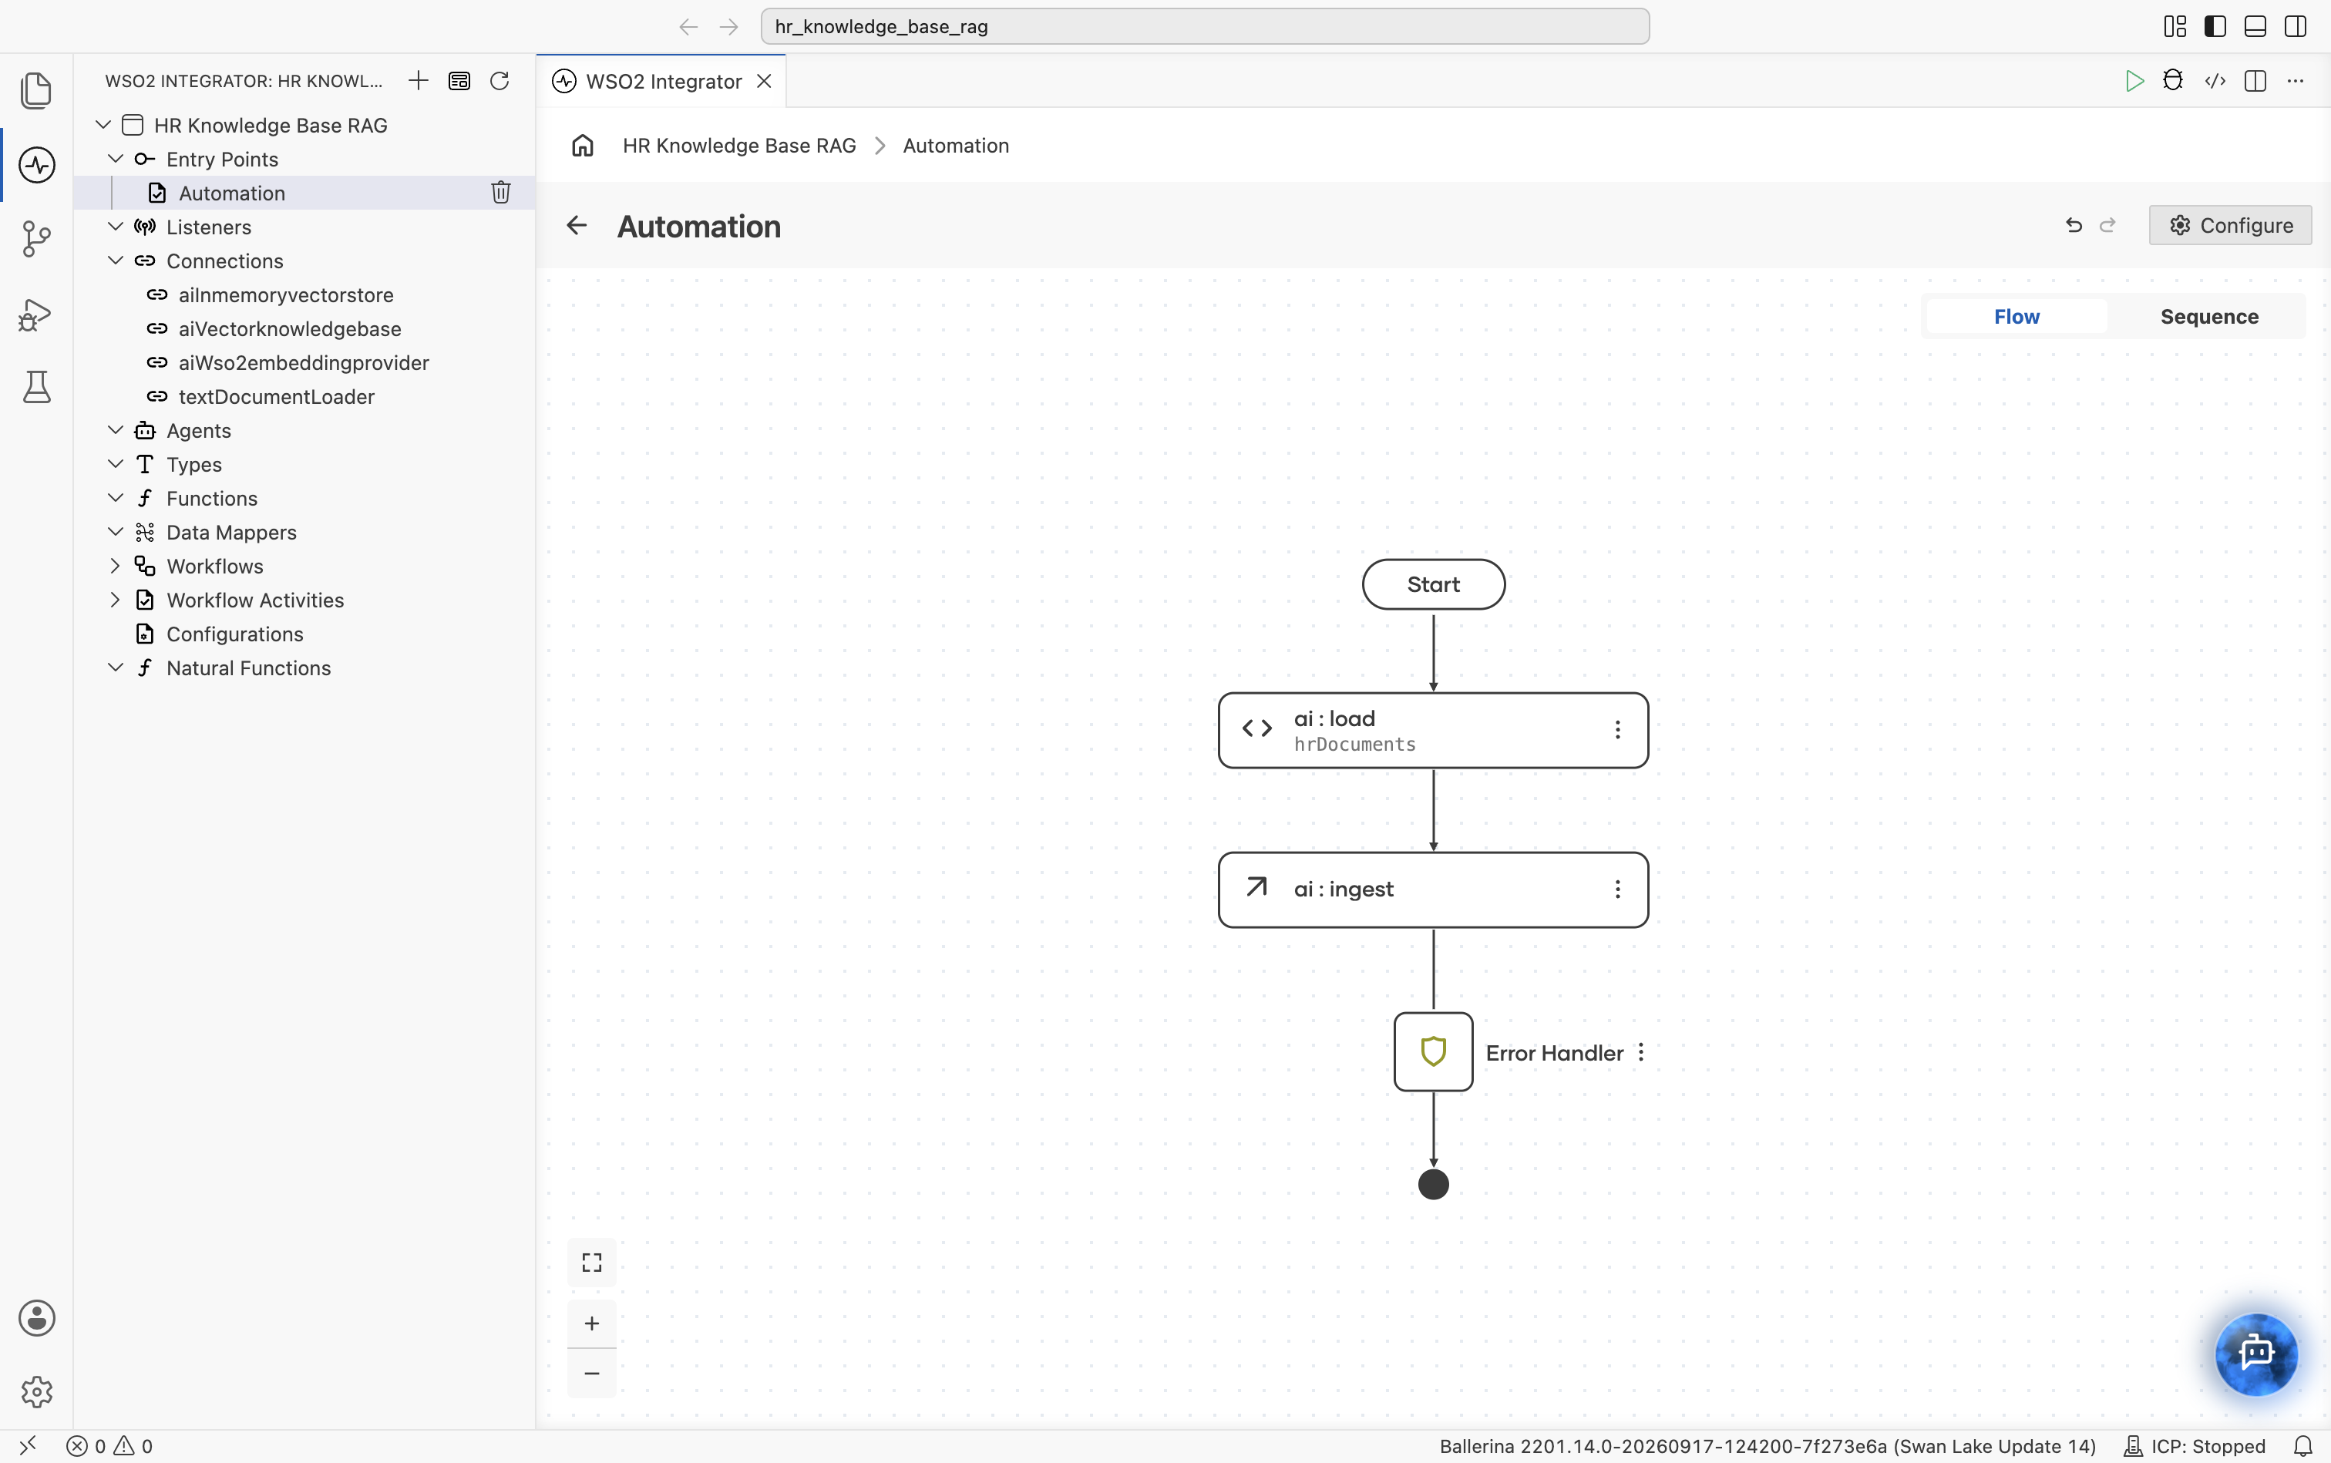The image size is (2331, 1463).
Task: Click ICP: Stopped status bar item
Action: click(2194, 1445)
